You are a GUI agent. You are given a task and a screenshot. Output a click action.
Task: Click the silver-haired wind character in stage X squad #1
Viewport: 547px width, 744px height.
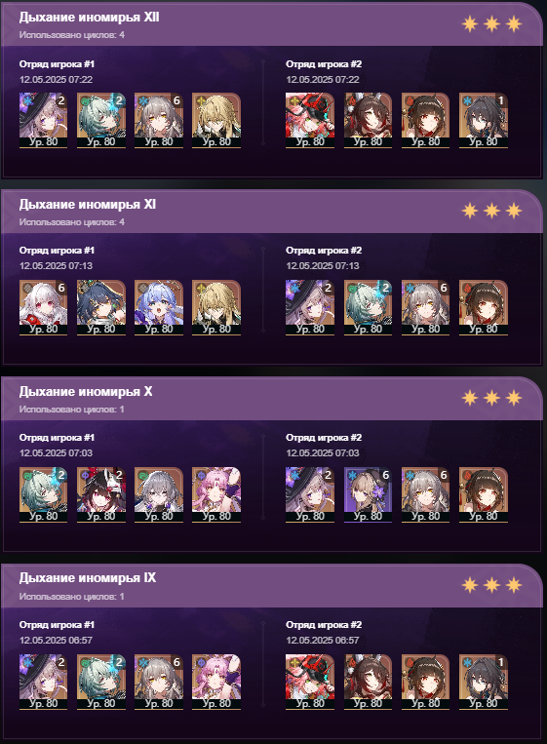[x=159, y=495]
